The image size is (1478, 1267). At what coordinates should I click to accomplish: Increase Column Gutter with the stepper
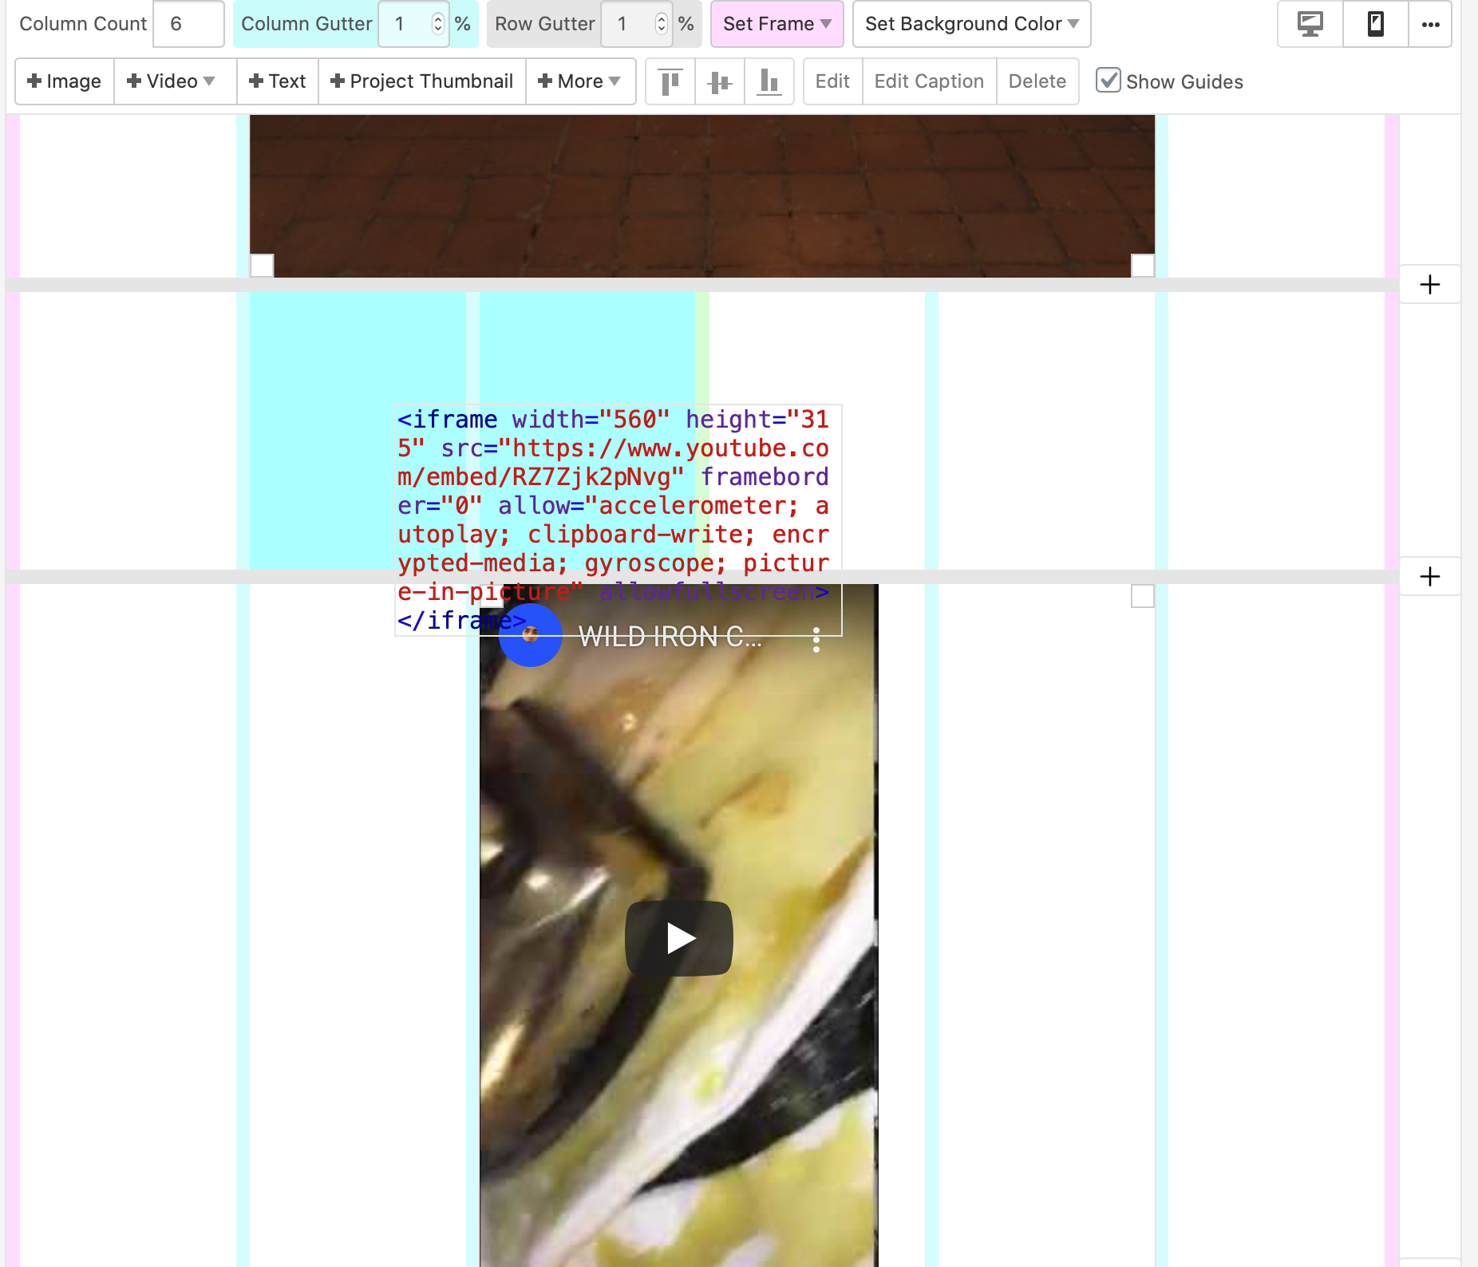(438, 18)
